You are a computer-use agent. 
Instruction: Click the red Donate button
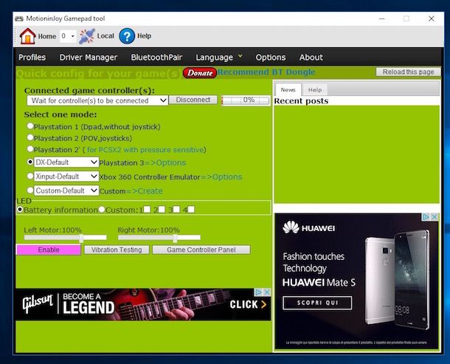click(200, 73)
